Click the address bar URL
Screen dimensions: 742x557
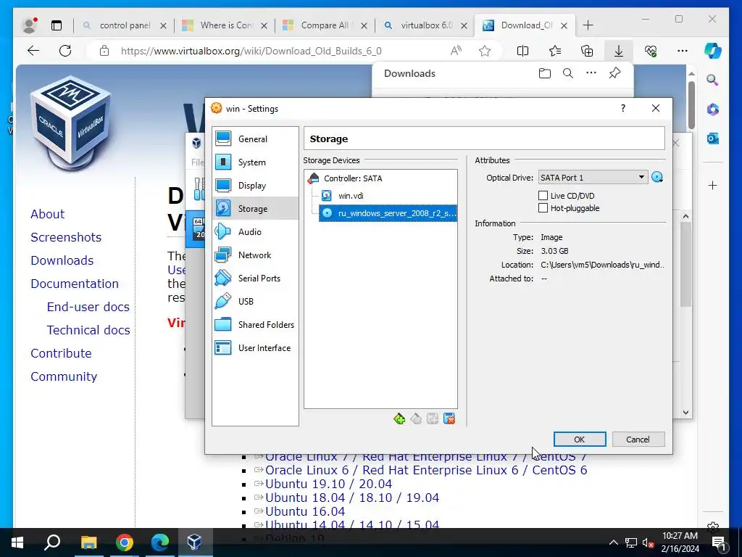251,51
